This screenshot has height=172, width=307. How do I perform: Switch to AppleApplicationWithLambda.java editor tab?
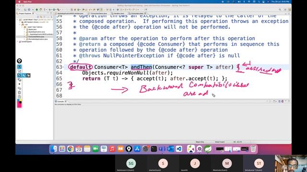click(x=70, y=13)
